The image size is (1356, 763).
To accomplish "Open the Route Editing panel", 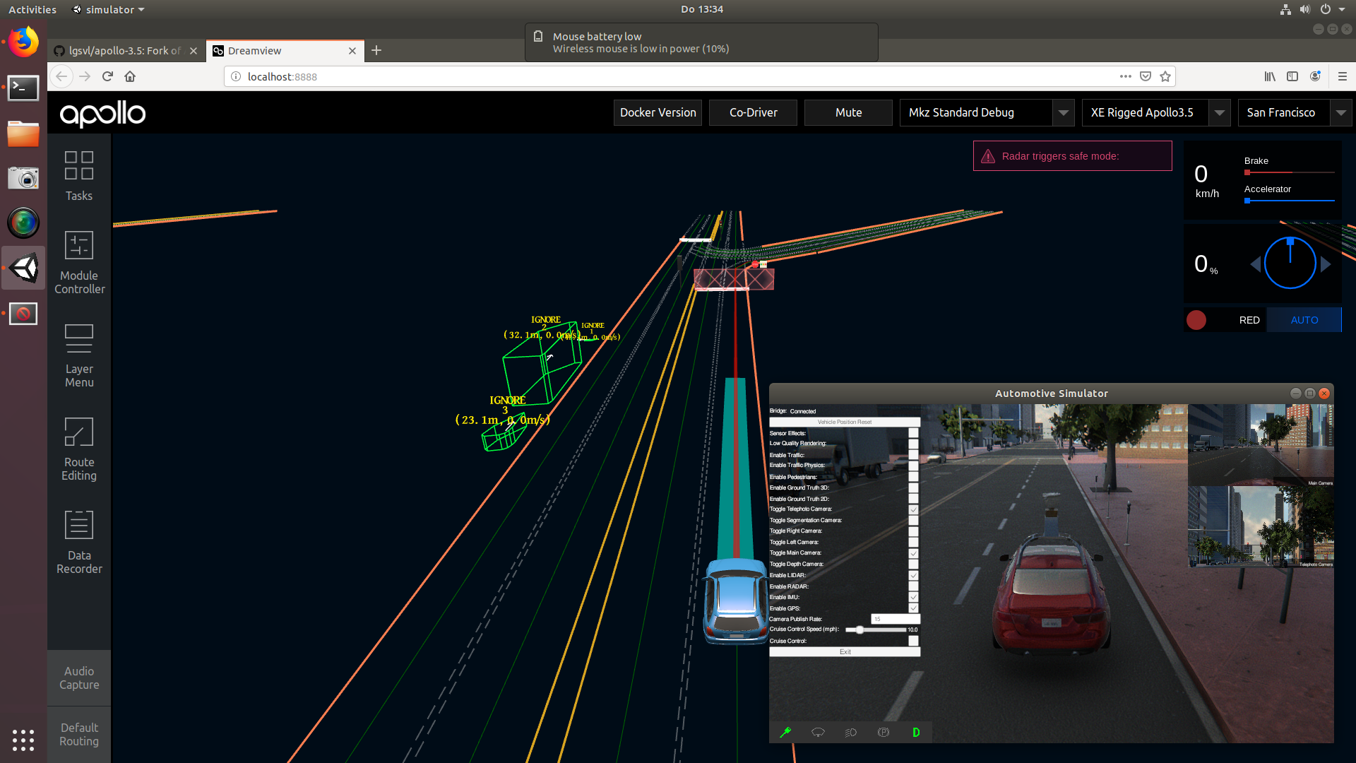I will tap(79, 449).
